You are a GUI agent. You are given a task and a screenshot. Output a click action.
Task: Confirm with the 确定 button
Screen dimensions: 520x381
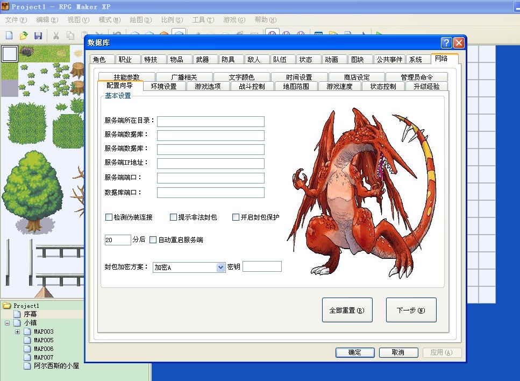[355, 352]
